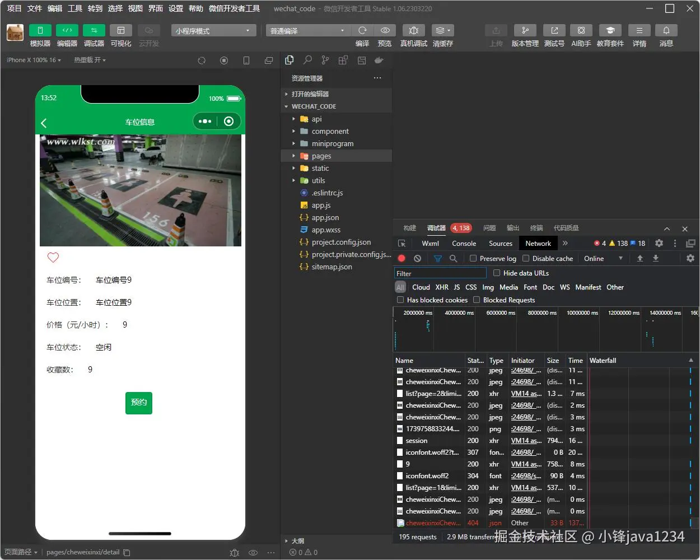Collapse the WECHAT_CODE project root
The image size is (700, 560).
[336, 106]
